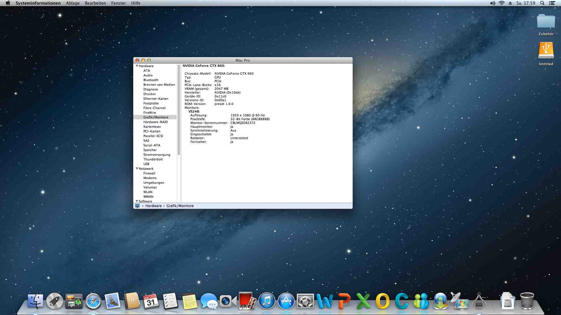Viewport: 561px width, 315px height.
Task: Select USB under Hardware
Action: [x=146, y=164]
